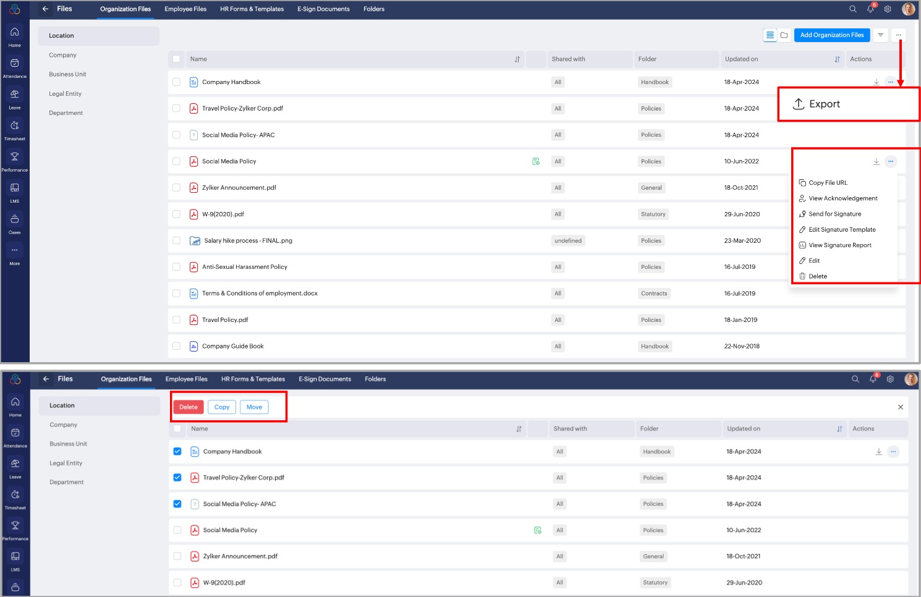This screenshot has height=597, width=921.
Task: Open Performance in the lower screenshot sidebar
Action: point(15,530)
